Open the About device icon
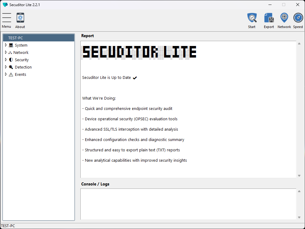305x229 pixels. click(x=20, y=18)
